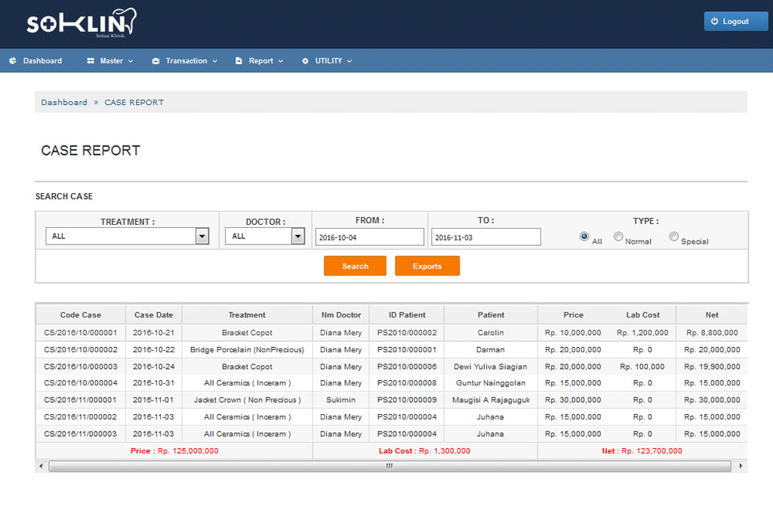Click the Soklin logo
Viewport: 773px width, 513px height.
tap(81, 23)
